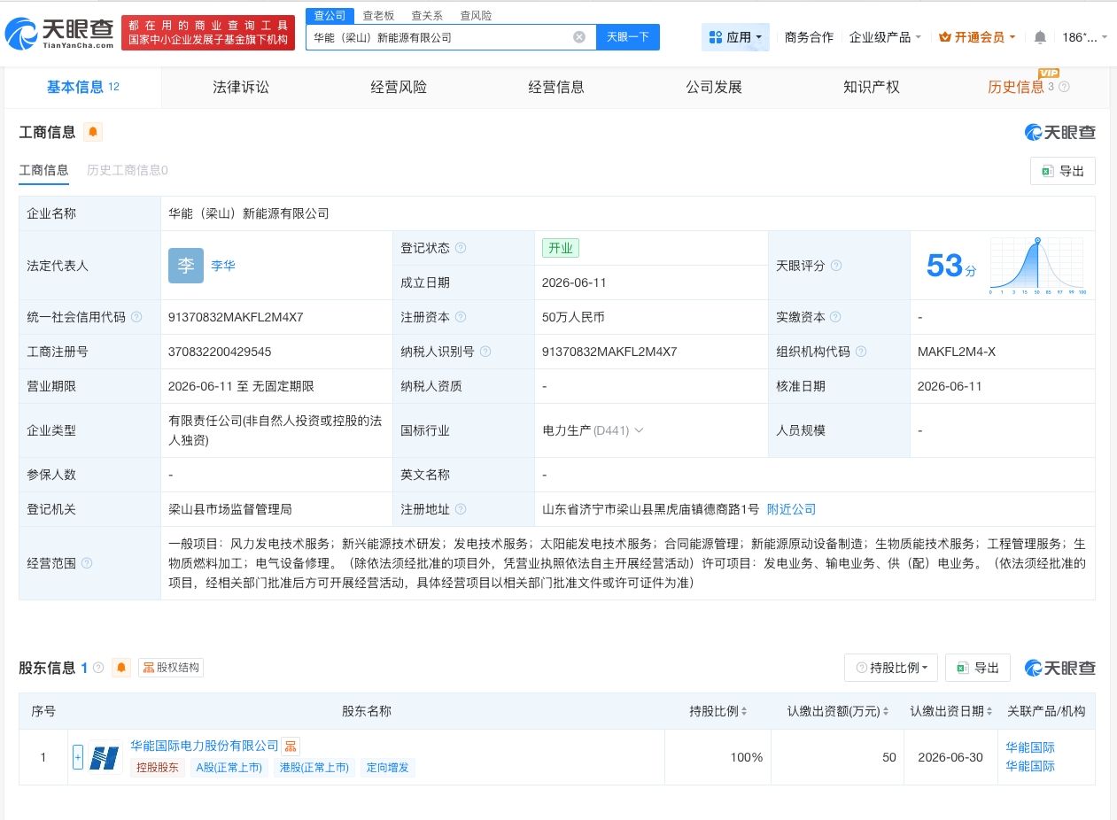1117x820 pixels.
Task: Click the A股(正常上市) tag
Action: tap(229, 768)
